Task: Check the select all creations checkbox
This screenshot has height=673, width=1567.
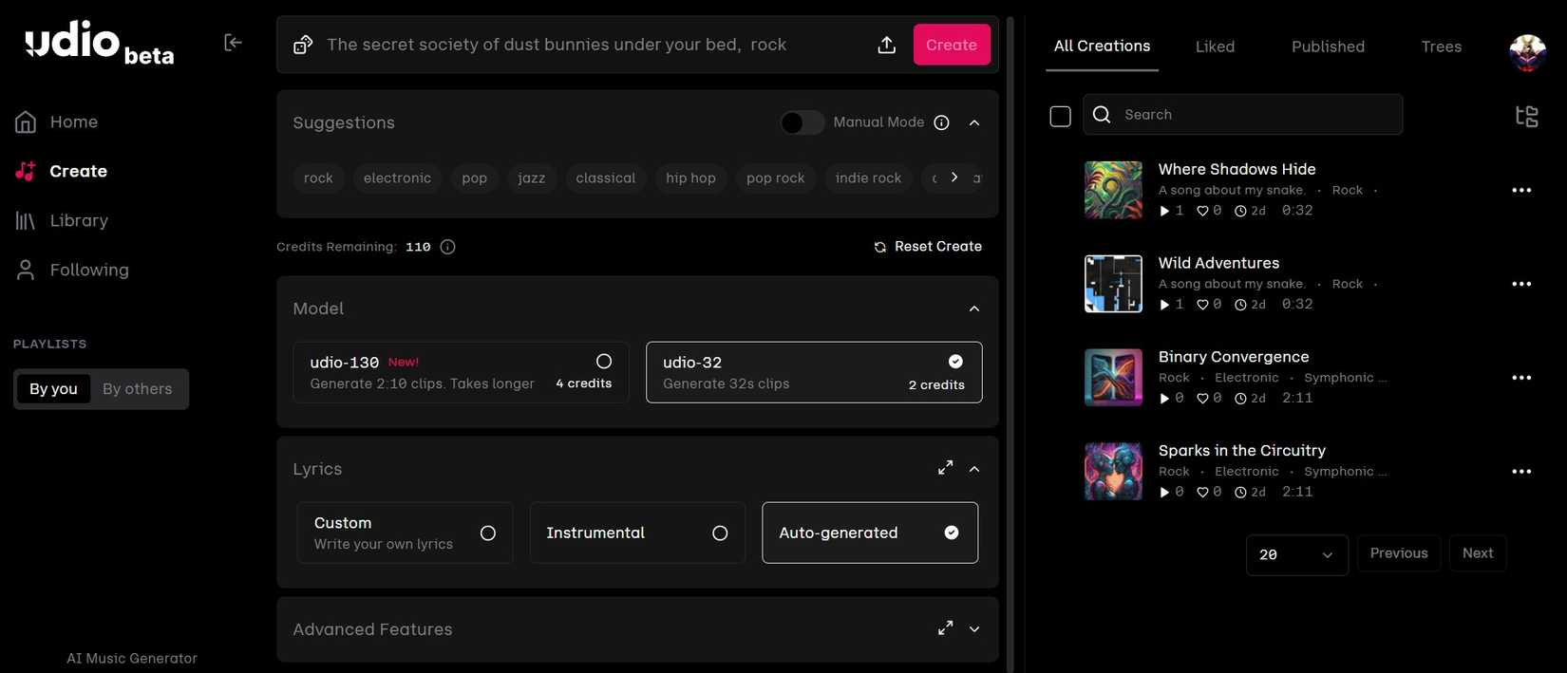Action: click(1061, 116)
